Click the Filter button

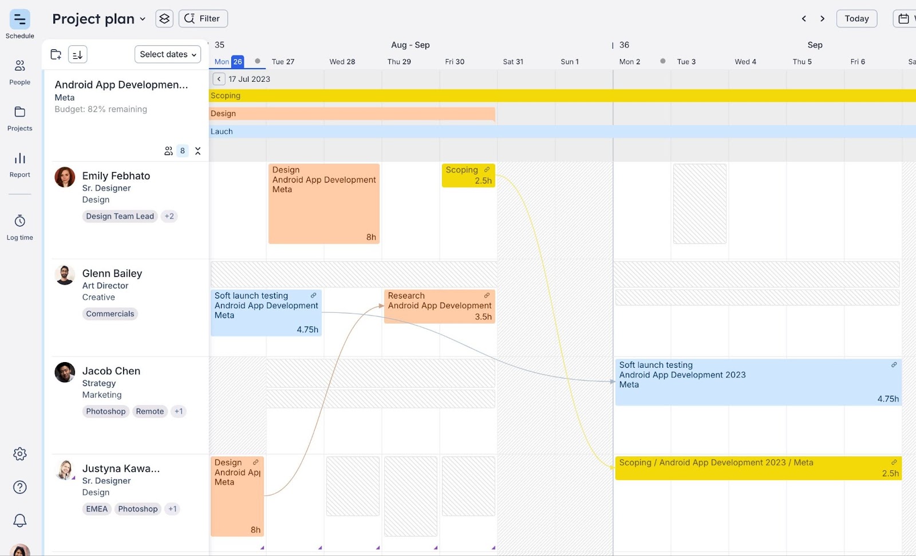click(203, 19)
